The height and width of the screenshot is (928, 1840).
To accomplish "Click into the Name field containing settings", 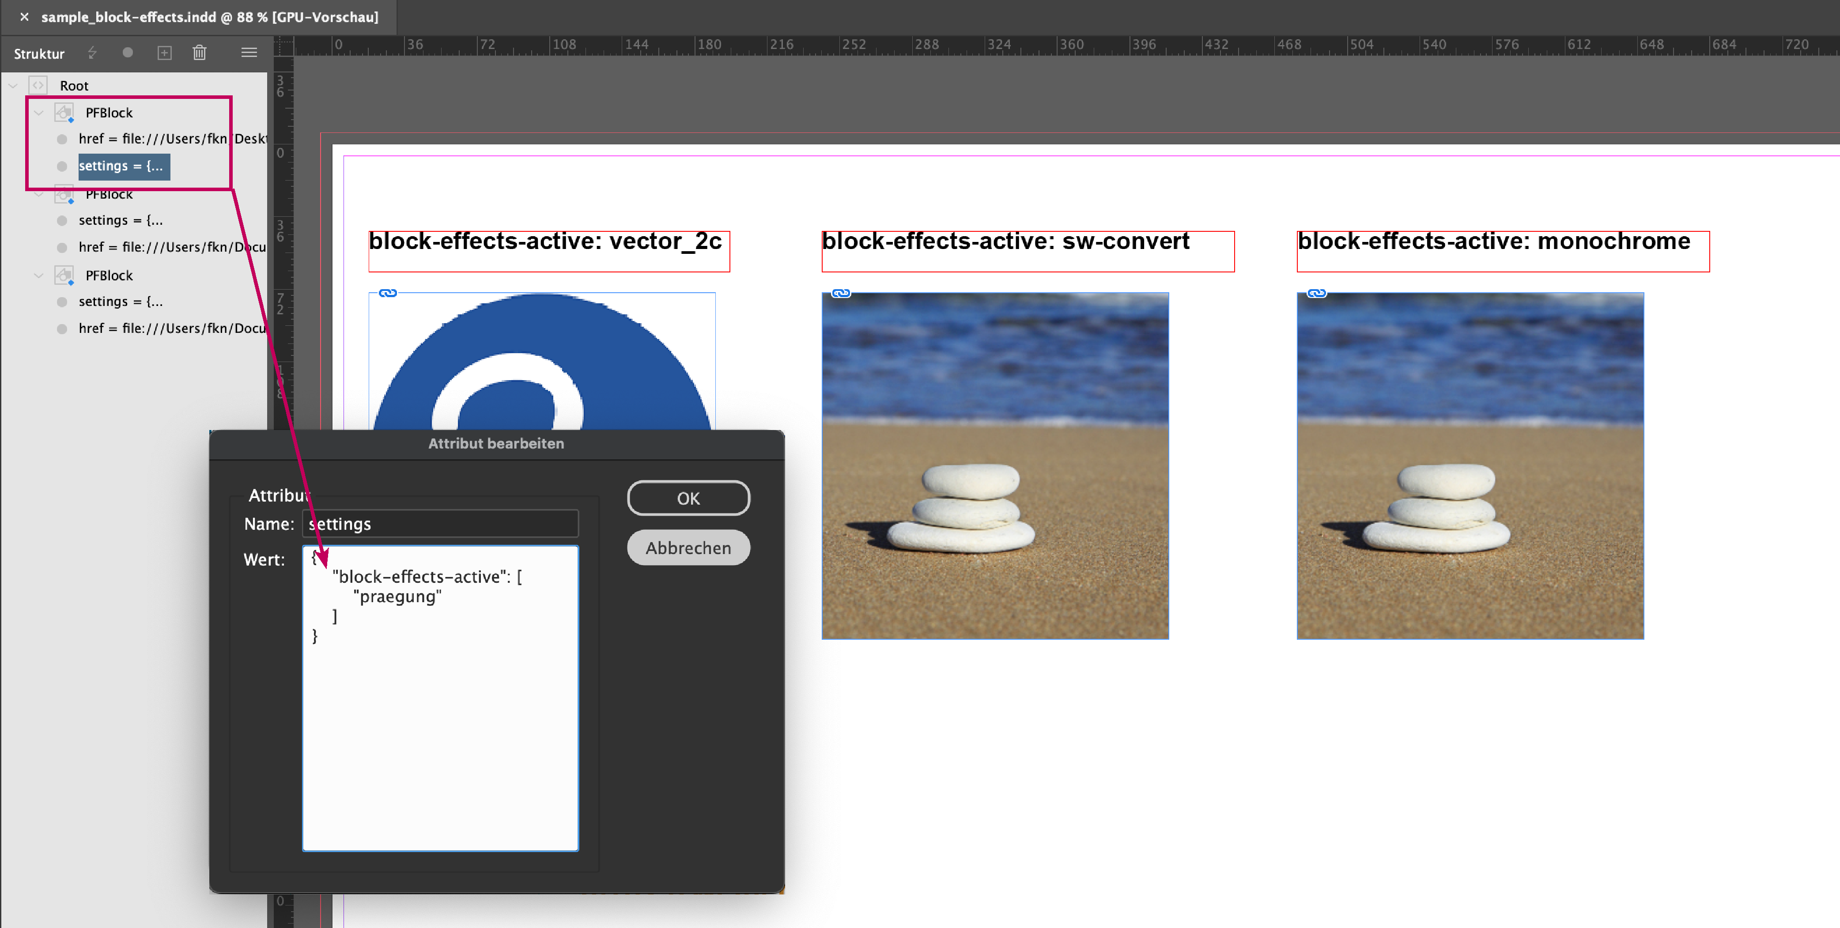I will [x=440, y=524].
